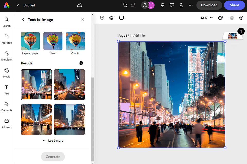Expand the 42% zoom dropdown
Viewport: 247px width, 164px height.
click(207, 18)
